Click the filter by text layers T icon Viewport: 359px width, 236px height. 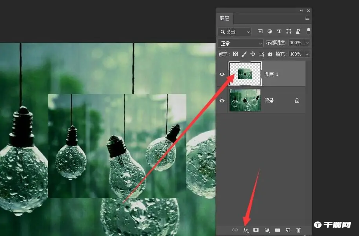pyautogui.click(x=279, y=31)
